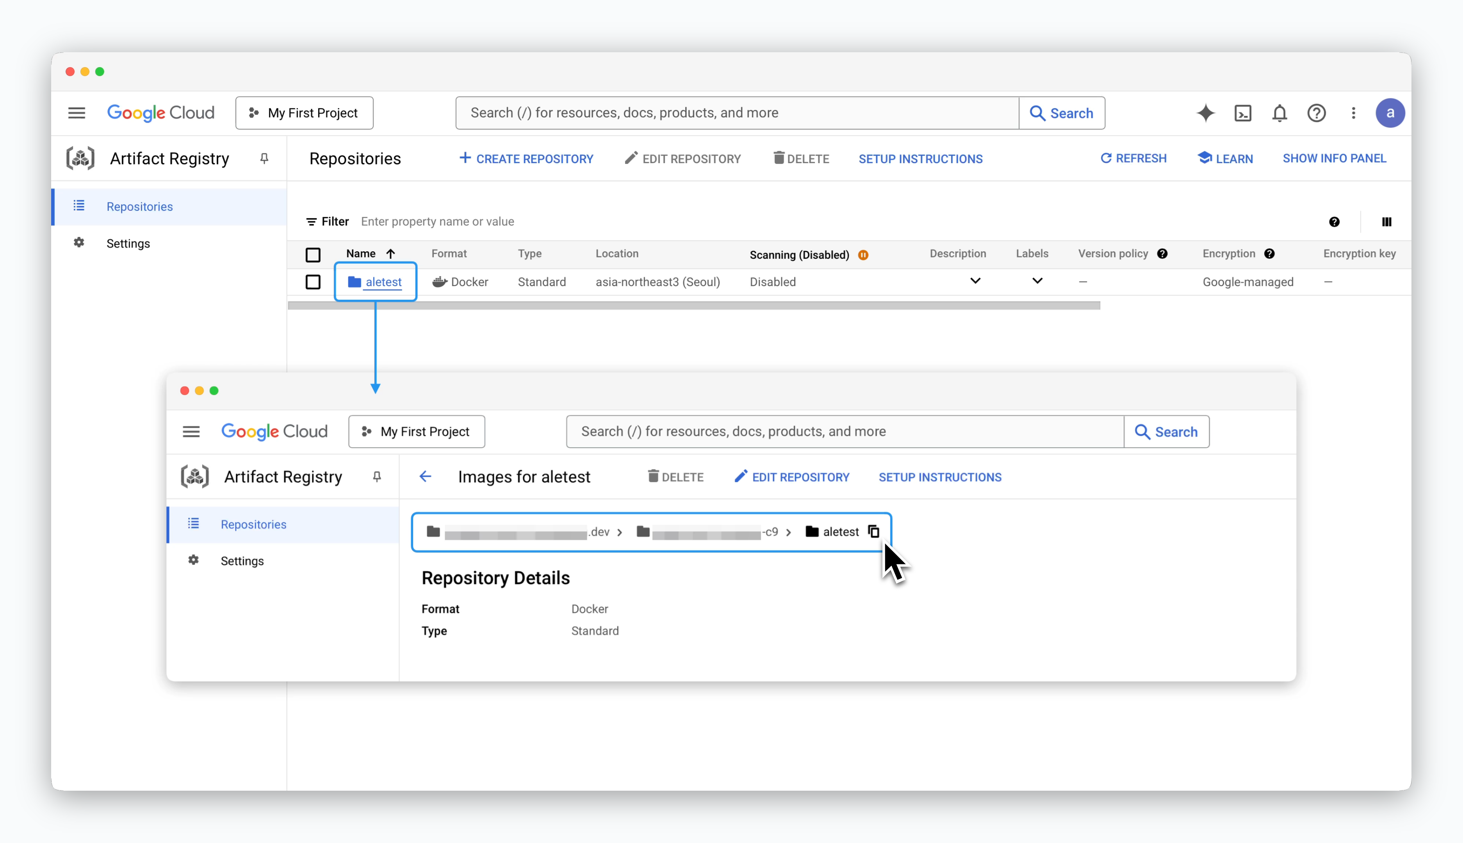This screenshot has height=843, width=1463.
Task: Open the aletest repository link
Action: [383, 282]
